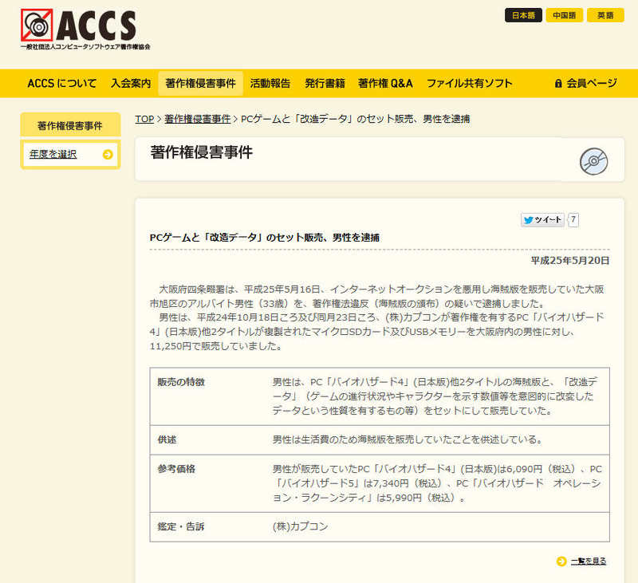This screenshot has width=638, height=583.
Task: Click the Twitter bird tweet button
Action: (542, 220)
